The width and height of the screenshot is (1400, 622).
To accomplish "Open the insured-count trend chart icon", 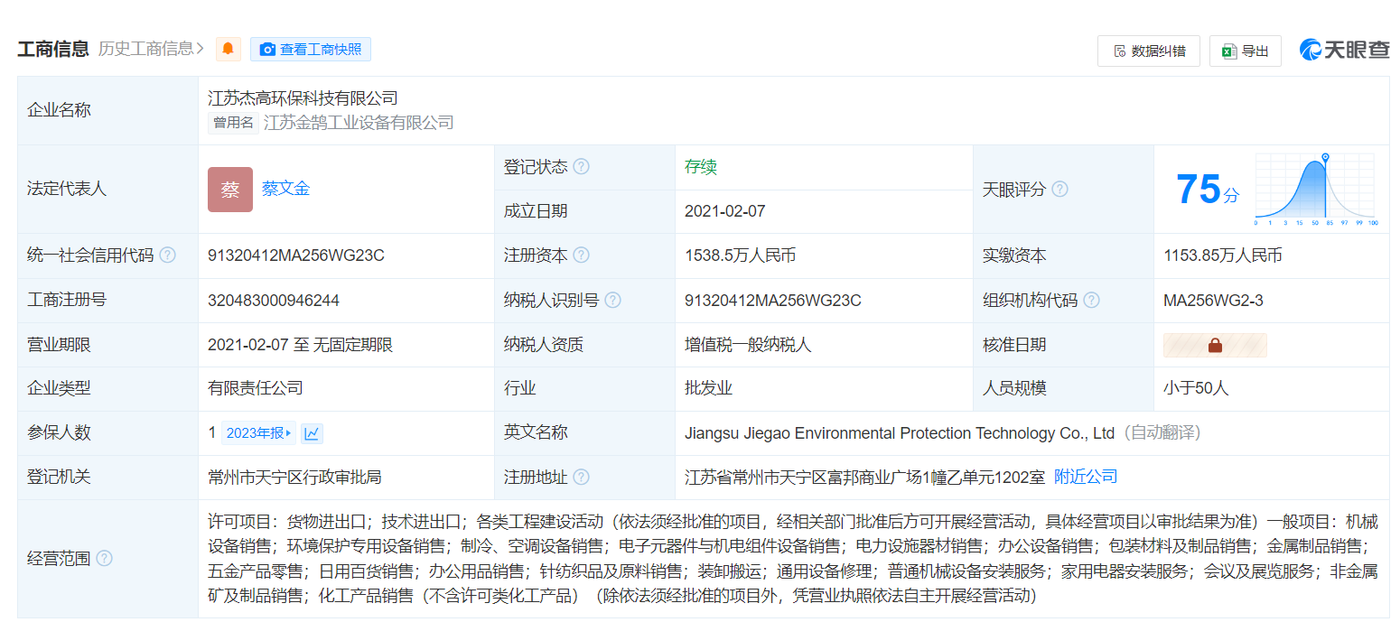I will [x=312, y=433].
